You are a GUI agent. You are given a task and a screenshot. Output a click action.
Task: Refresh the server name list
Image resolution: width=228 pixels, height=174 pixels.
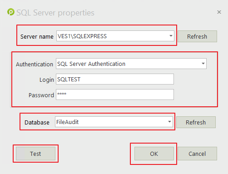click(197, 36)
